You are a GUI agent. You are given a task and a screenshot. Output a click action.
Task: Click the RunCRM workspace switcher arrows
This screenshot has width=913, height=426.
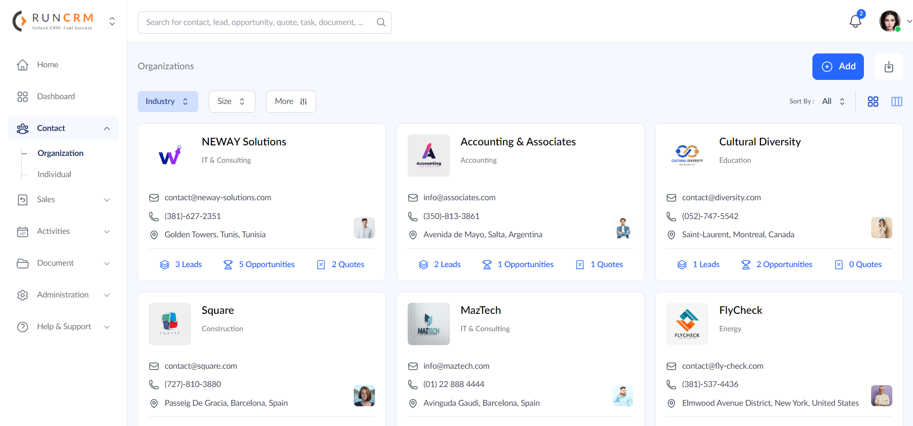pos(112,21)
